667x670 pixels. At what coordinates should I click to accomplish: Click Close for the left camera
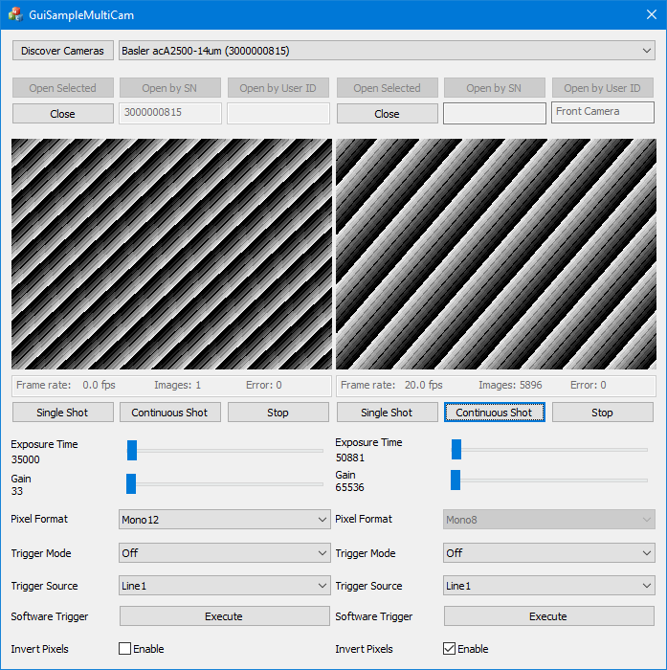63,114
